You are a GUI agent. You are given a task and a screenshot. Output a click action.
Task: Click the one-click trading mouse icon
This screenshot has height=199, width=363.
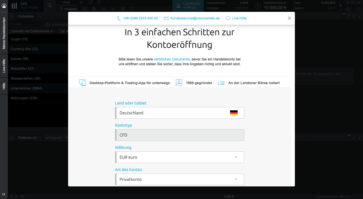click(99, 3)
